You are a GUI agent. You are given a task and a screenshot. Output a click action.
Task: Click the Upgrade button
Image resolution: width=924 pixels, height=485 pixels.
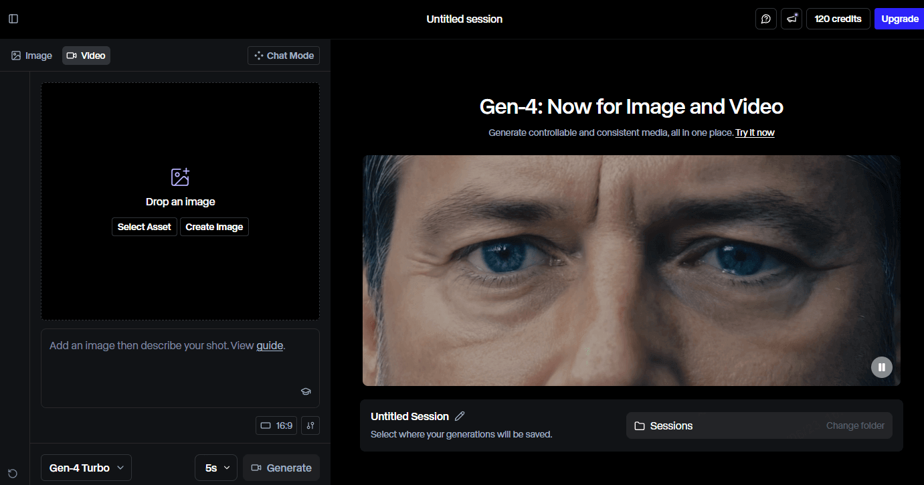pyautogui.click(x=899, y=19)
